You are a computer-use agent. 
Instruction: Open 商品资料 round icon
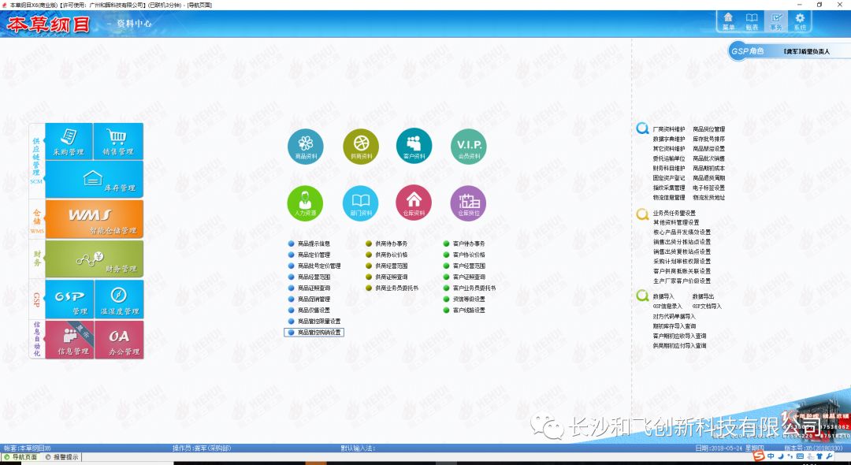coord(306,146)
